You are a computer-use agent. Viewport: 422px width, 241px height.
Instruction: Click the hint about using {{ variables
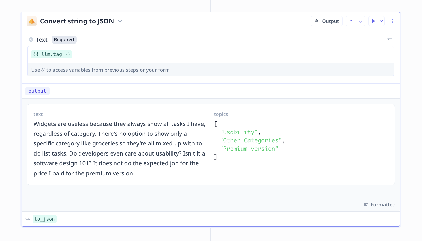100,70
